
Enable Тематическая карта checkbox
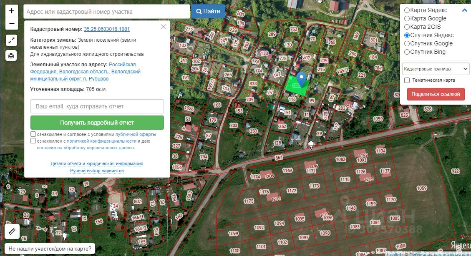pos(407,80)
